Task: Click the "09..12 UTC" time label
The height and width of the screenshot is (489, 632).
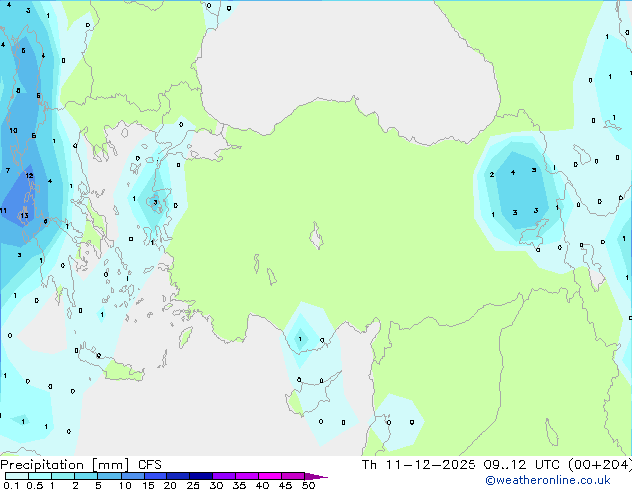Action: tap(522, 465)
